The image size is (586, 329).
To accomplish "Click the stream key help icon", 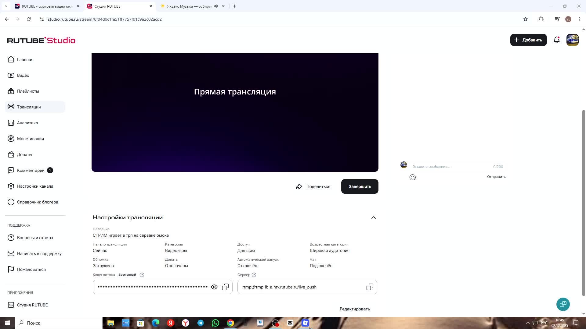I will (142, 275).
